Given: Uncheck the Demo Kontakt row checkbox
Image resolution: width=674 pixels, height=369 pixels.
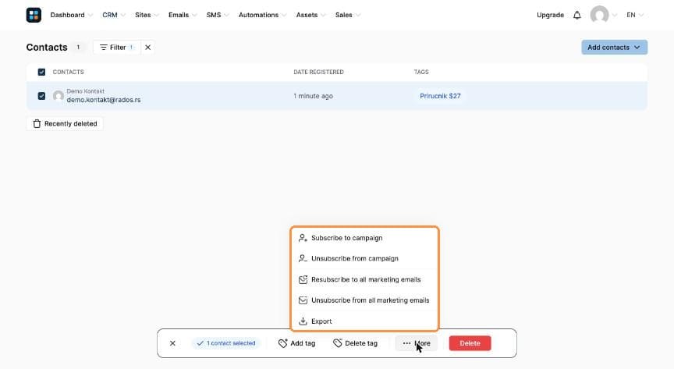Looking at the screenshot, I should point(41,95).
